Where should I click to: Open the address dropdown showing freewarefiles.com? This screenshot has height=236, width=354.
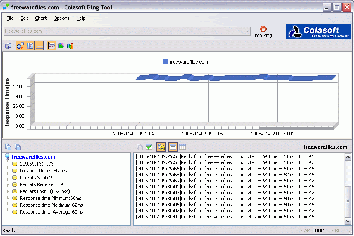247,31
